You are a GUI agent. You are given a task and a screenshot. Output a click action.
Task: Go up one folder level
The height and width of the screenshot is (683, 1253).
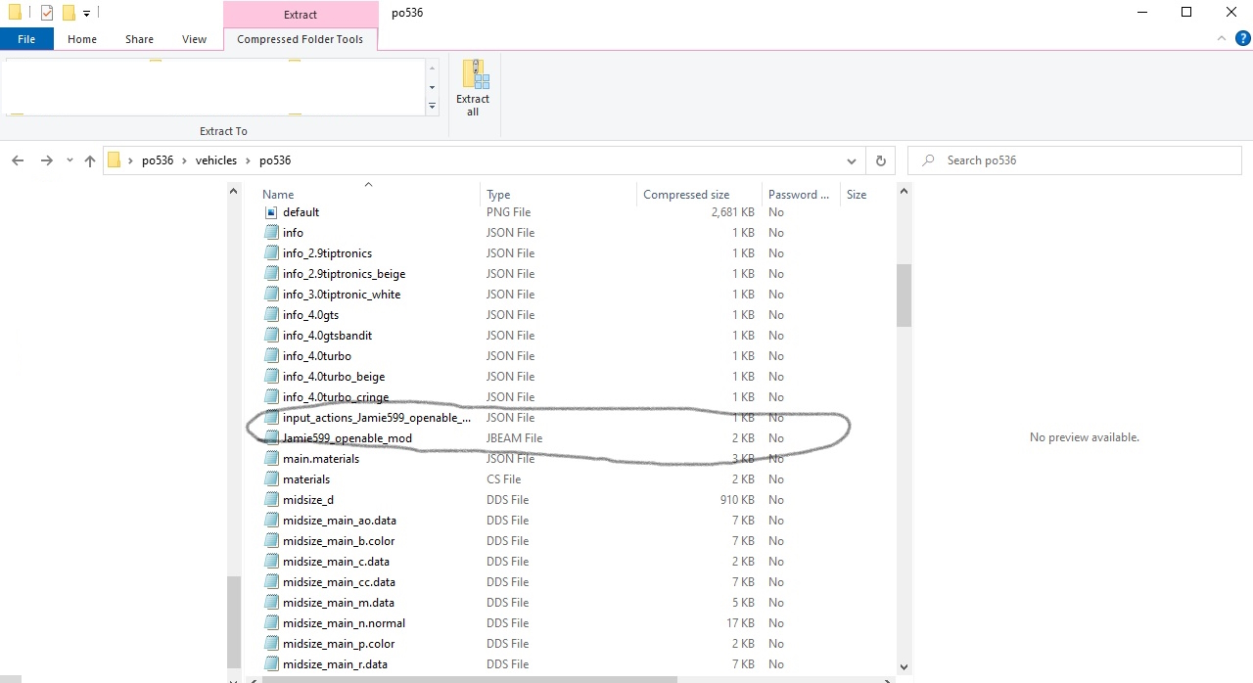(90, 160)
